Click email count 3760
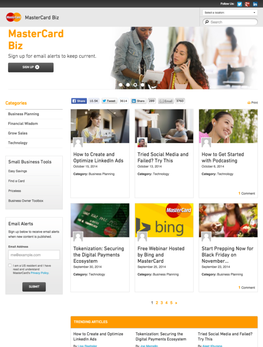The width and height of the screenshot is (263, 347). pos(180,101)
